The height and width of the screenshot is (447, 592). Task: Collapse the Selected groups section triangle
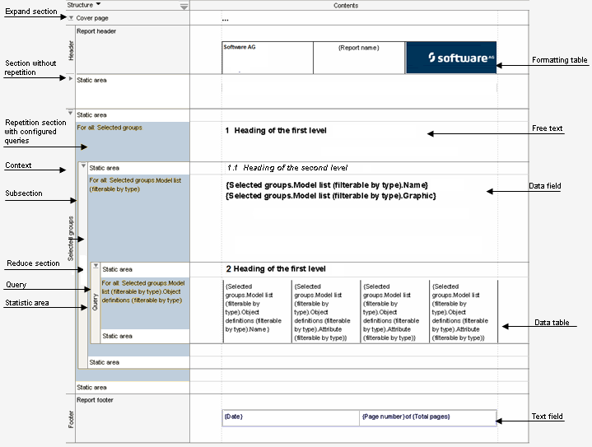coord(71,113)
